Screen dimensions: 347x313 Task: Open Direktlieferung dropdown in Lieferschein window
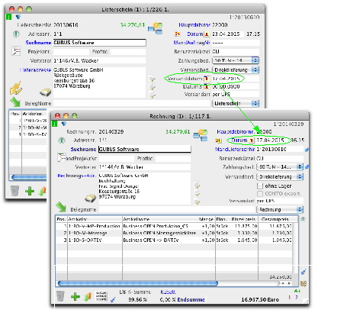click(x=236, y=69)
